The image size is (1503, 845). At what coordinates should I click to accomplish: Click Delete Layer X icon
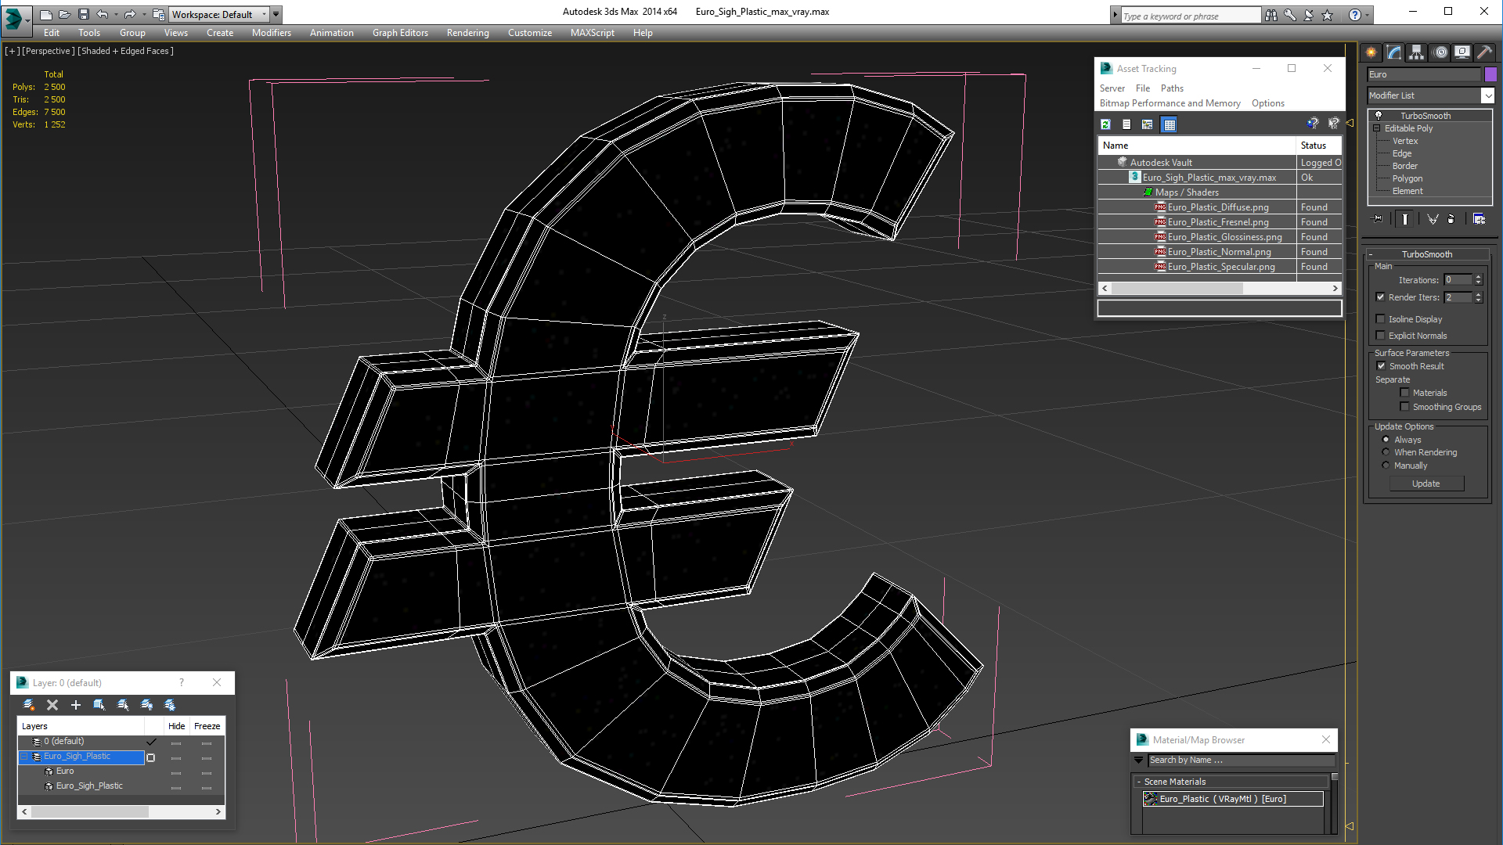coord(52,705)
